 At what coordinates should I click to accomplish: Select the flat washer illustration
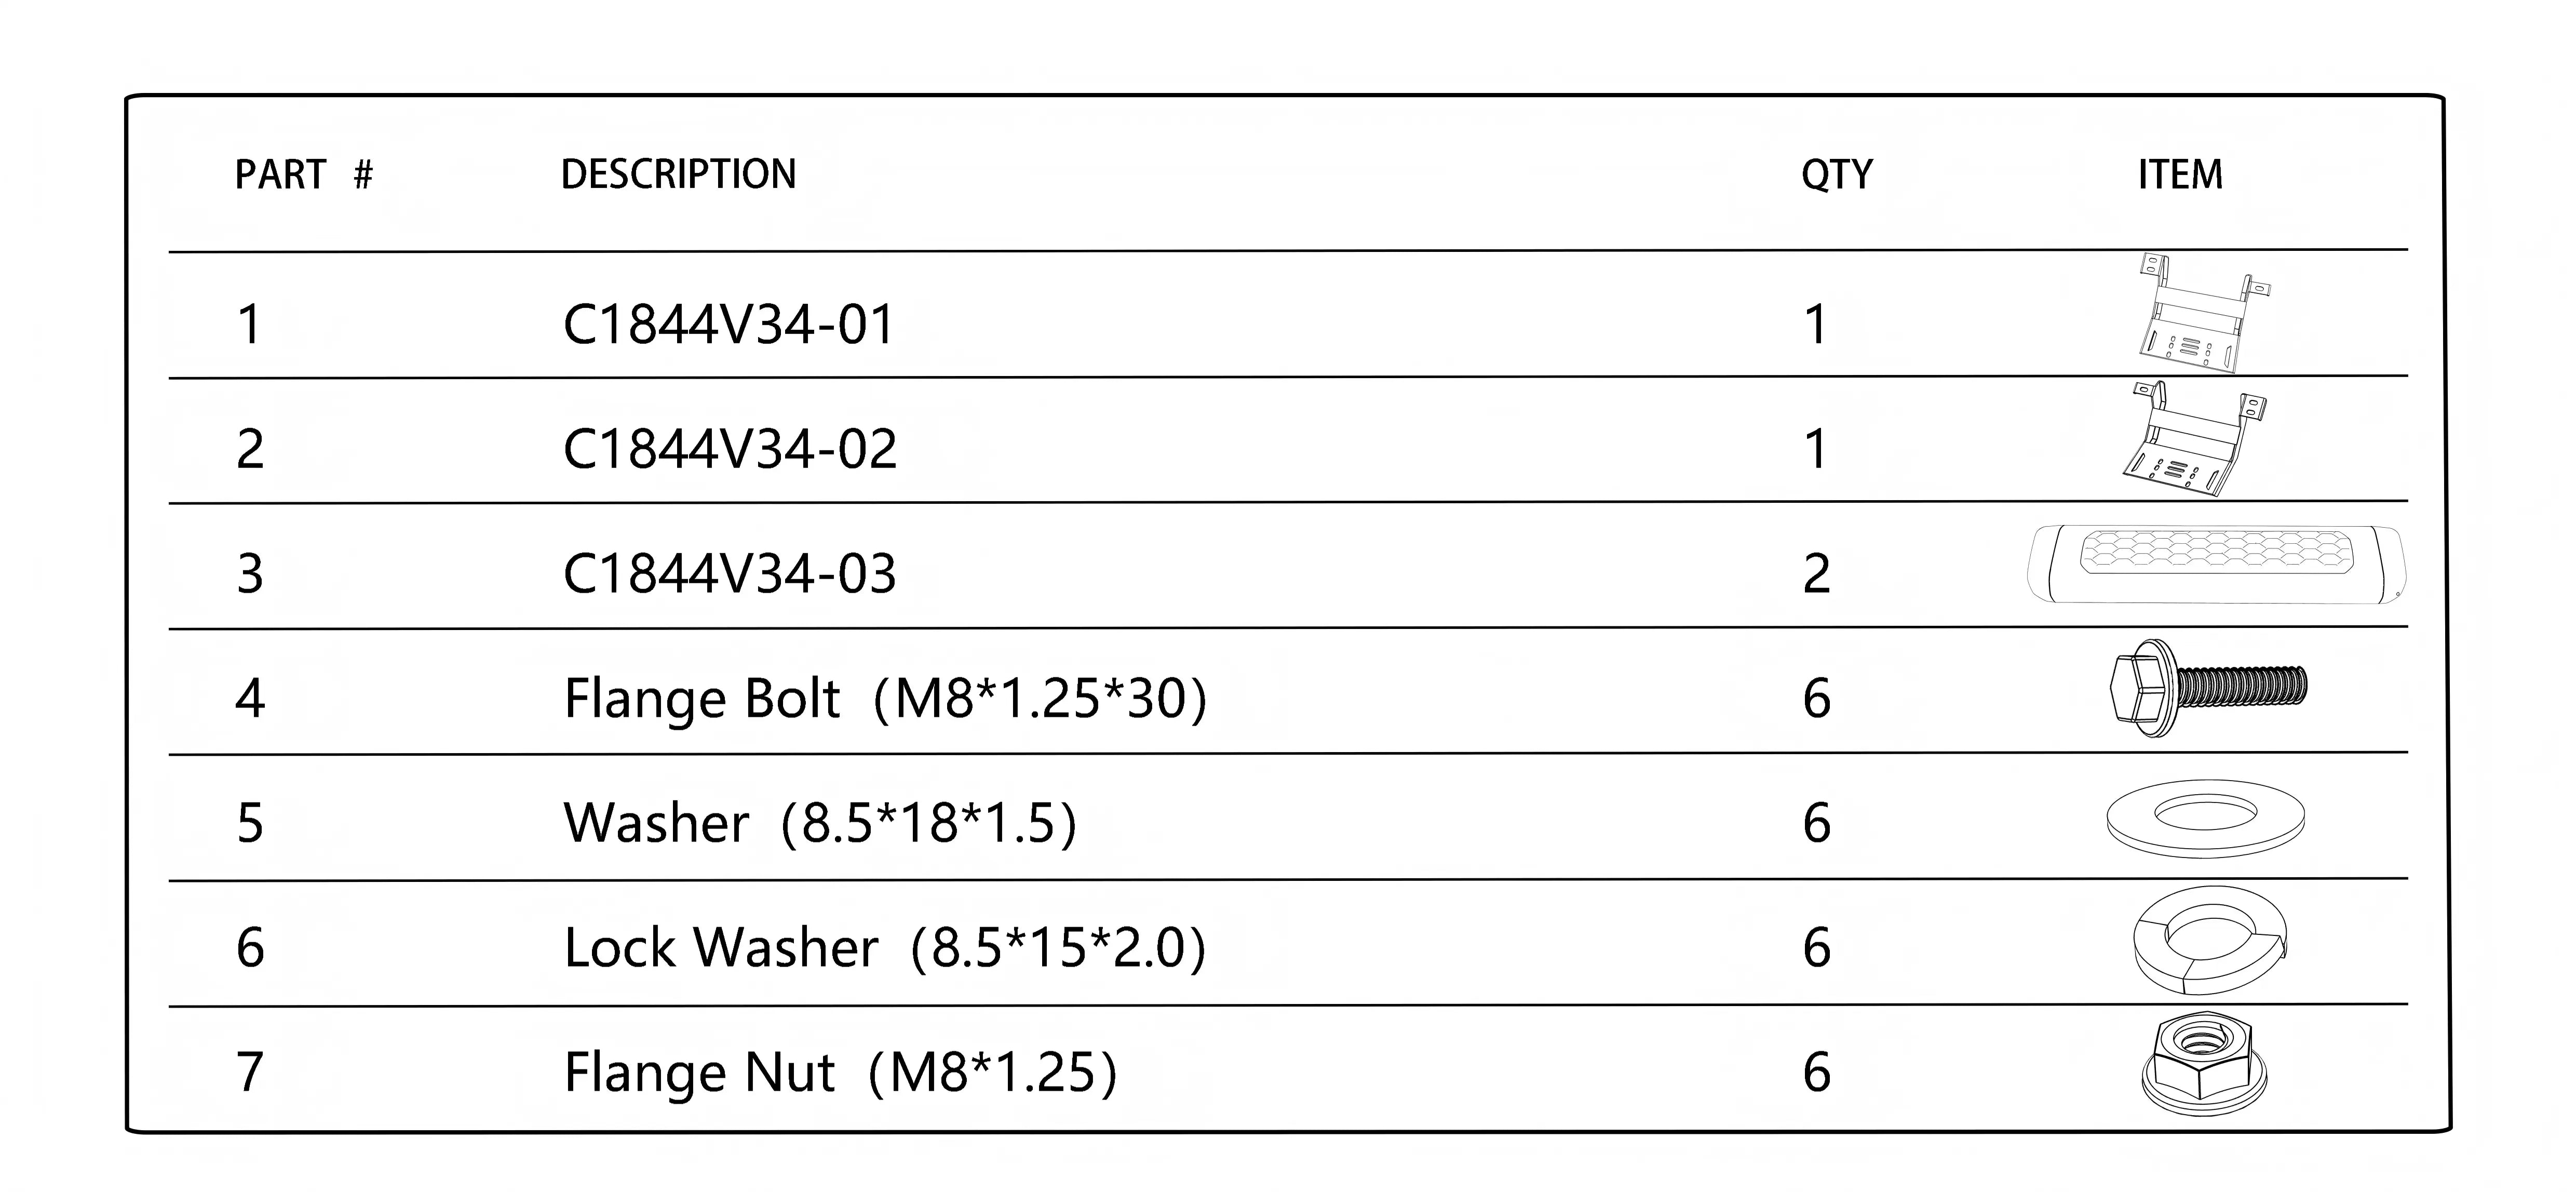pyautogui.click(x=2205, y=818)
